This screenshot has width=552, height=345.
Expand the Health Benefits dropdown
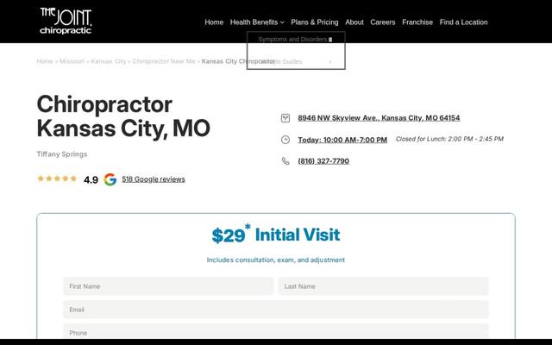pos(257,22)
